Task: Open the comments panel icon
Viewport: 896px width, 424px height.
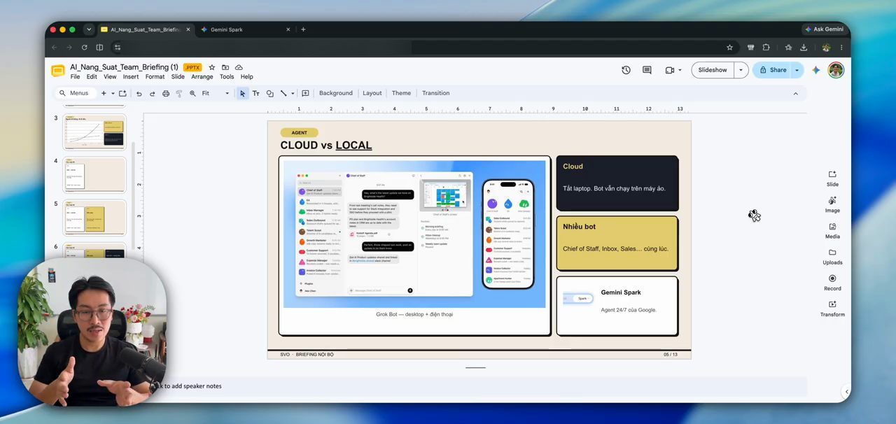Action: [x=647, y=70]
